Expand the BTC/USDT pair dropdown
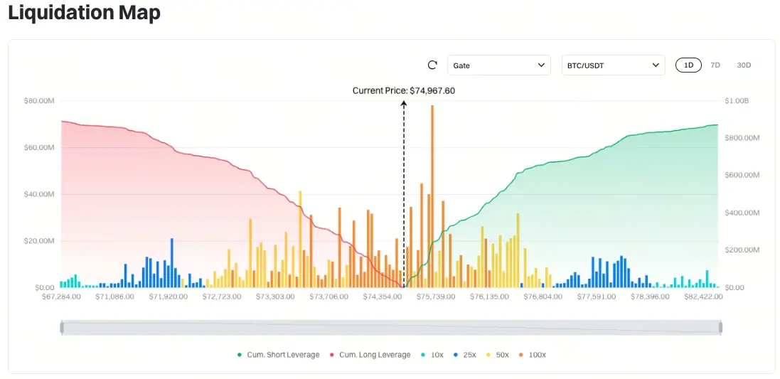 (613, 65)
